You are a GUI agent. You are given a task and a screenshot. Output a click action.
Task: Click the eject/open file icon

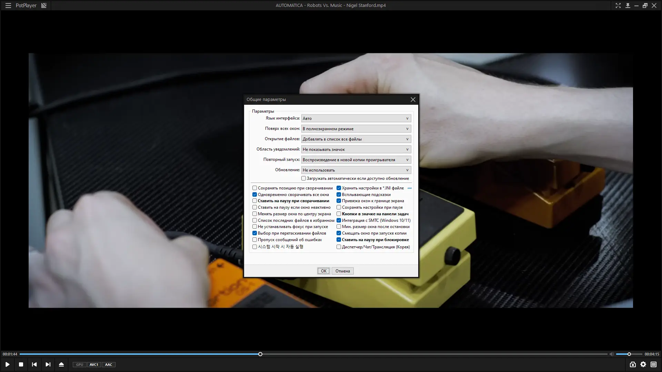tap(61, 364)
